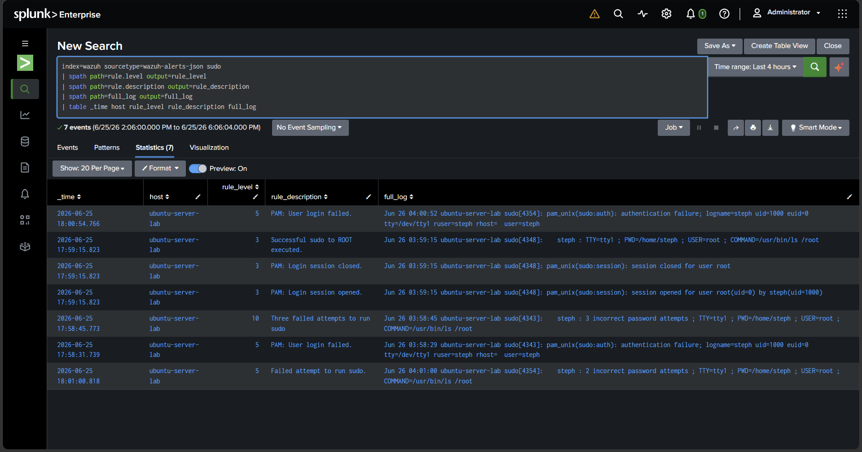Open the green Search & Reporting app icon
Viewport: 862px width, 452px height.
point(25,63)
